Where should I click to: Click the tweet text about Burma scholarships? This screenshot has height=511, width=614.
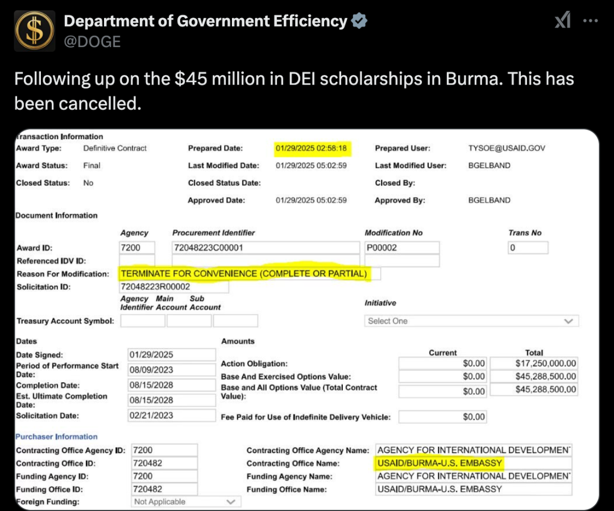click(x=294, y=91)
